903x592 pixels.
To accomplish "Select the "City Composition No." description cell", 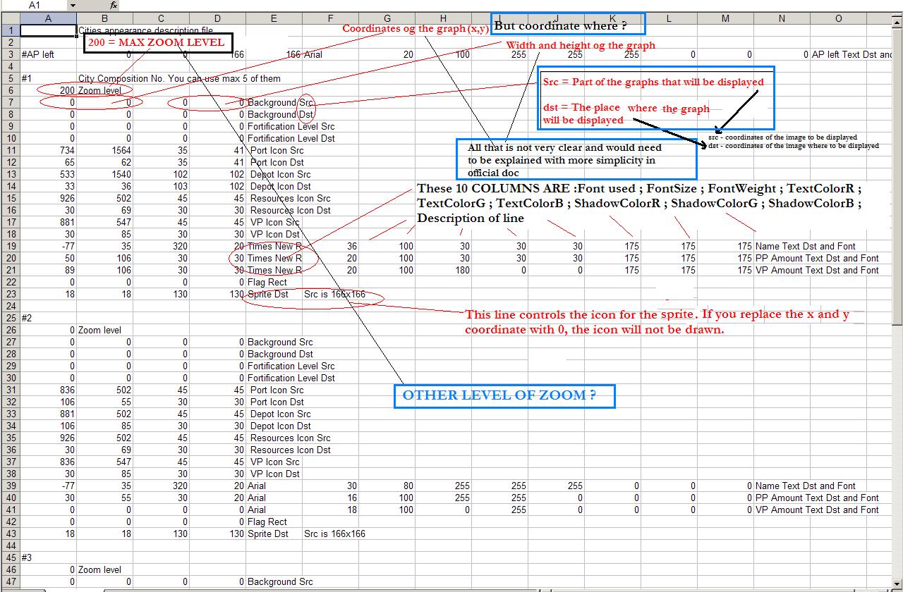I will pos(179,78).
